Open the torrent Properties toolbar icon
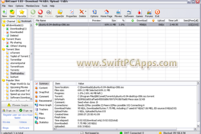This screenshot has height=134, width=201. click(x=71, y=13)
